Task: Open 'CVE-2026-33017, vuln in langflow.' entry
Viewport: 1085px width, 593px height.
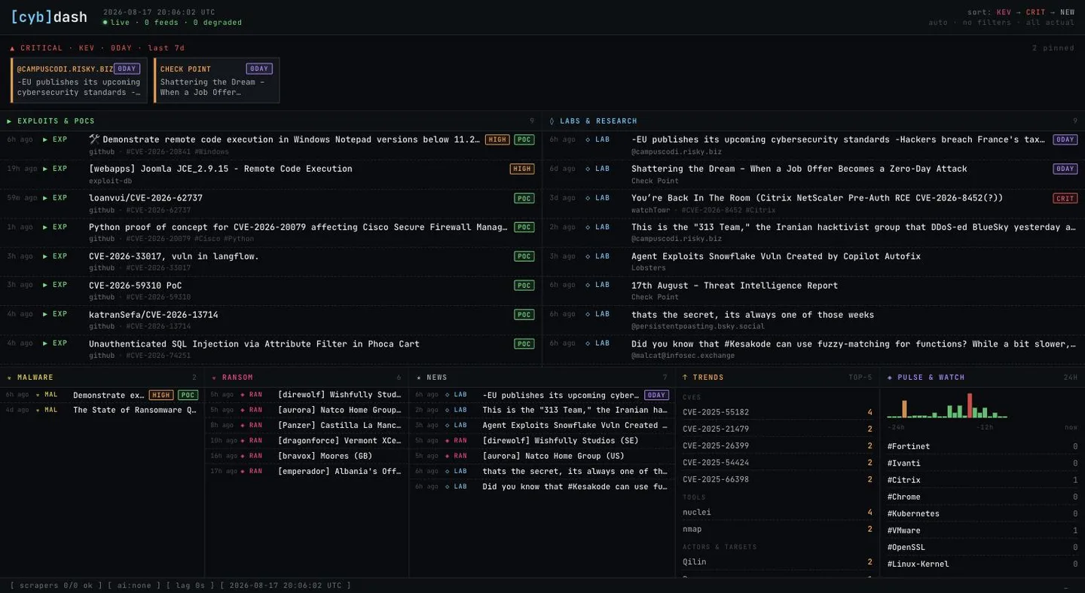Action: click(x=270, y=261)
